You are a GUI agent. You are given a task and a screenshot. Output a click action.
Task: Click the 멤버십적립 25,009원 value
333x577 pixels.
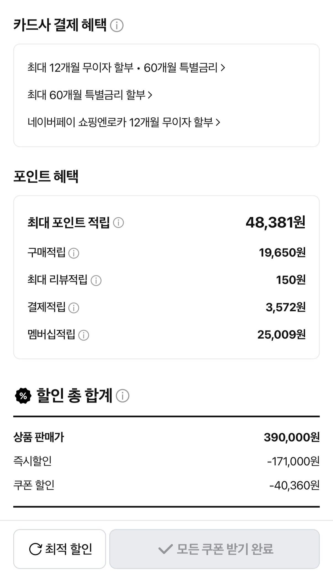tap(281, 335)
